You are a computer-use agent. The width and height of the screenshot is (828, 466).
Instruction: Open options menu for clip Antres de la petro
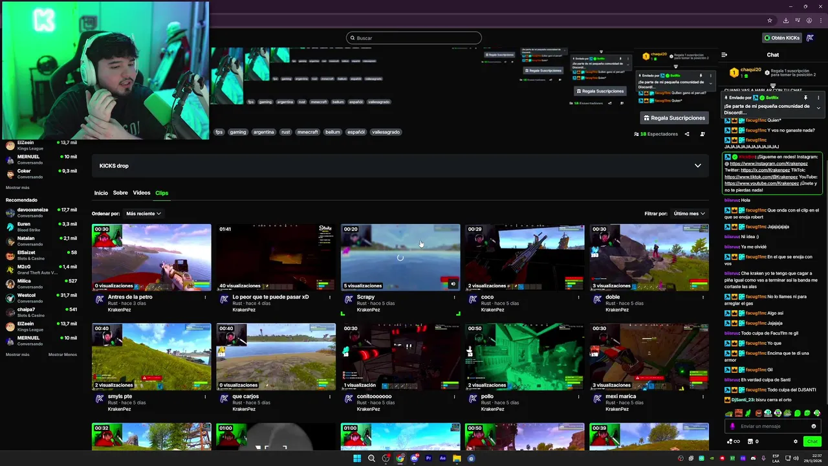tap(206, 297)
